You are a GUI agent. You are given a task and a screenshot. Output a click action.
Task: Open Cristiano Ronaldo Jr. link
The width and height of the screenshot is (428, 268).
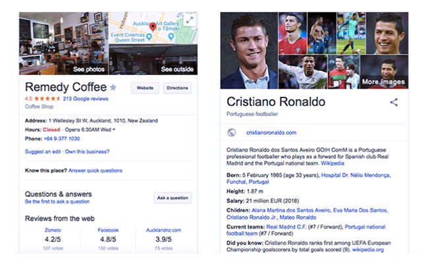click(x=252, y=217)
